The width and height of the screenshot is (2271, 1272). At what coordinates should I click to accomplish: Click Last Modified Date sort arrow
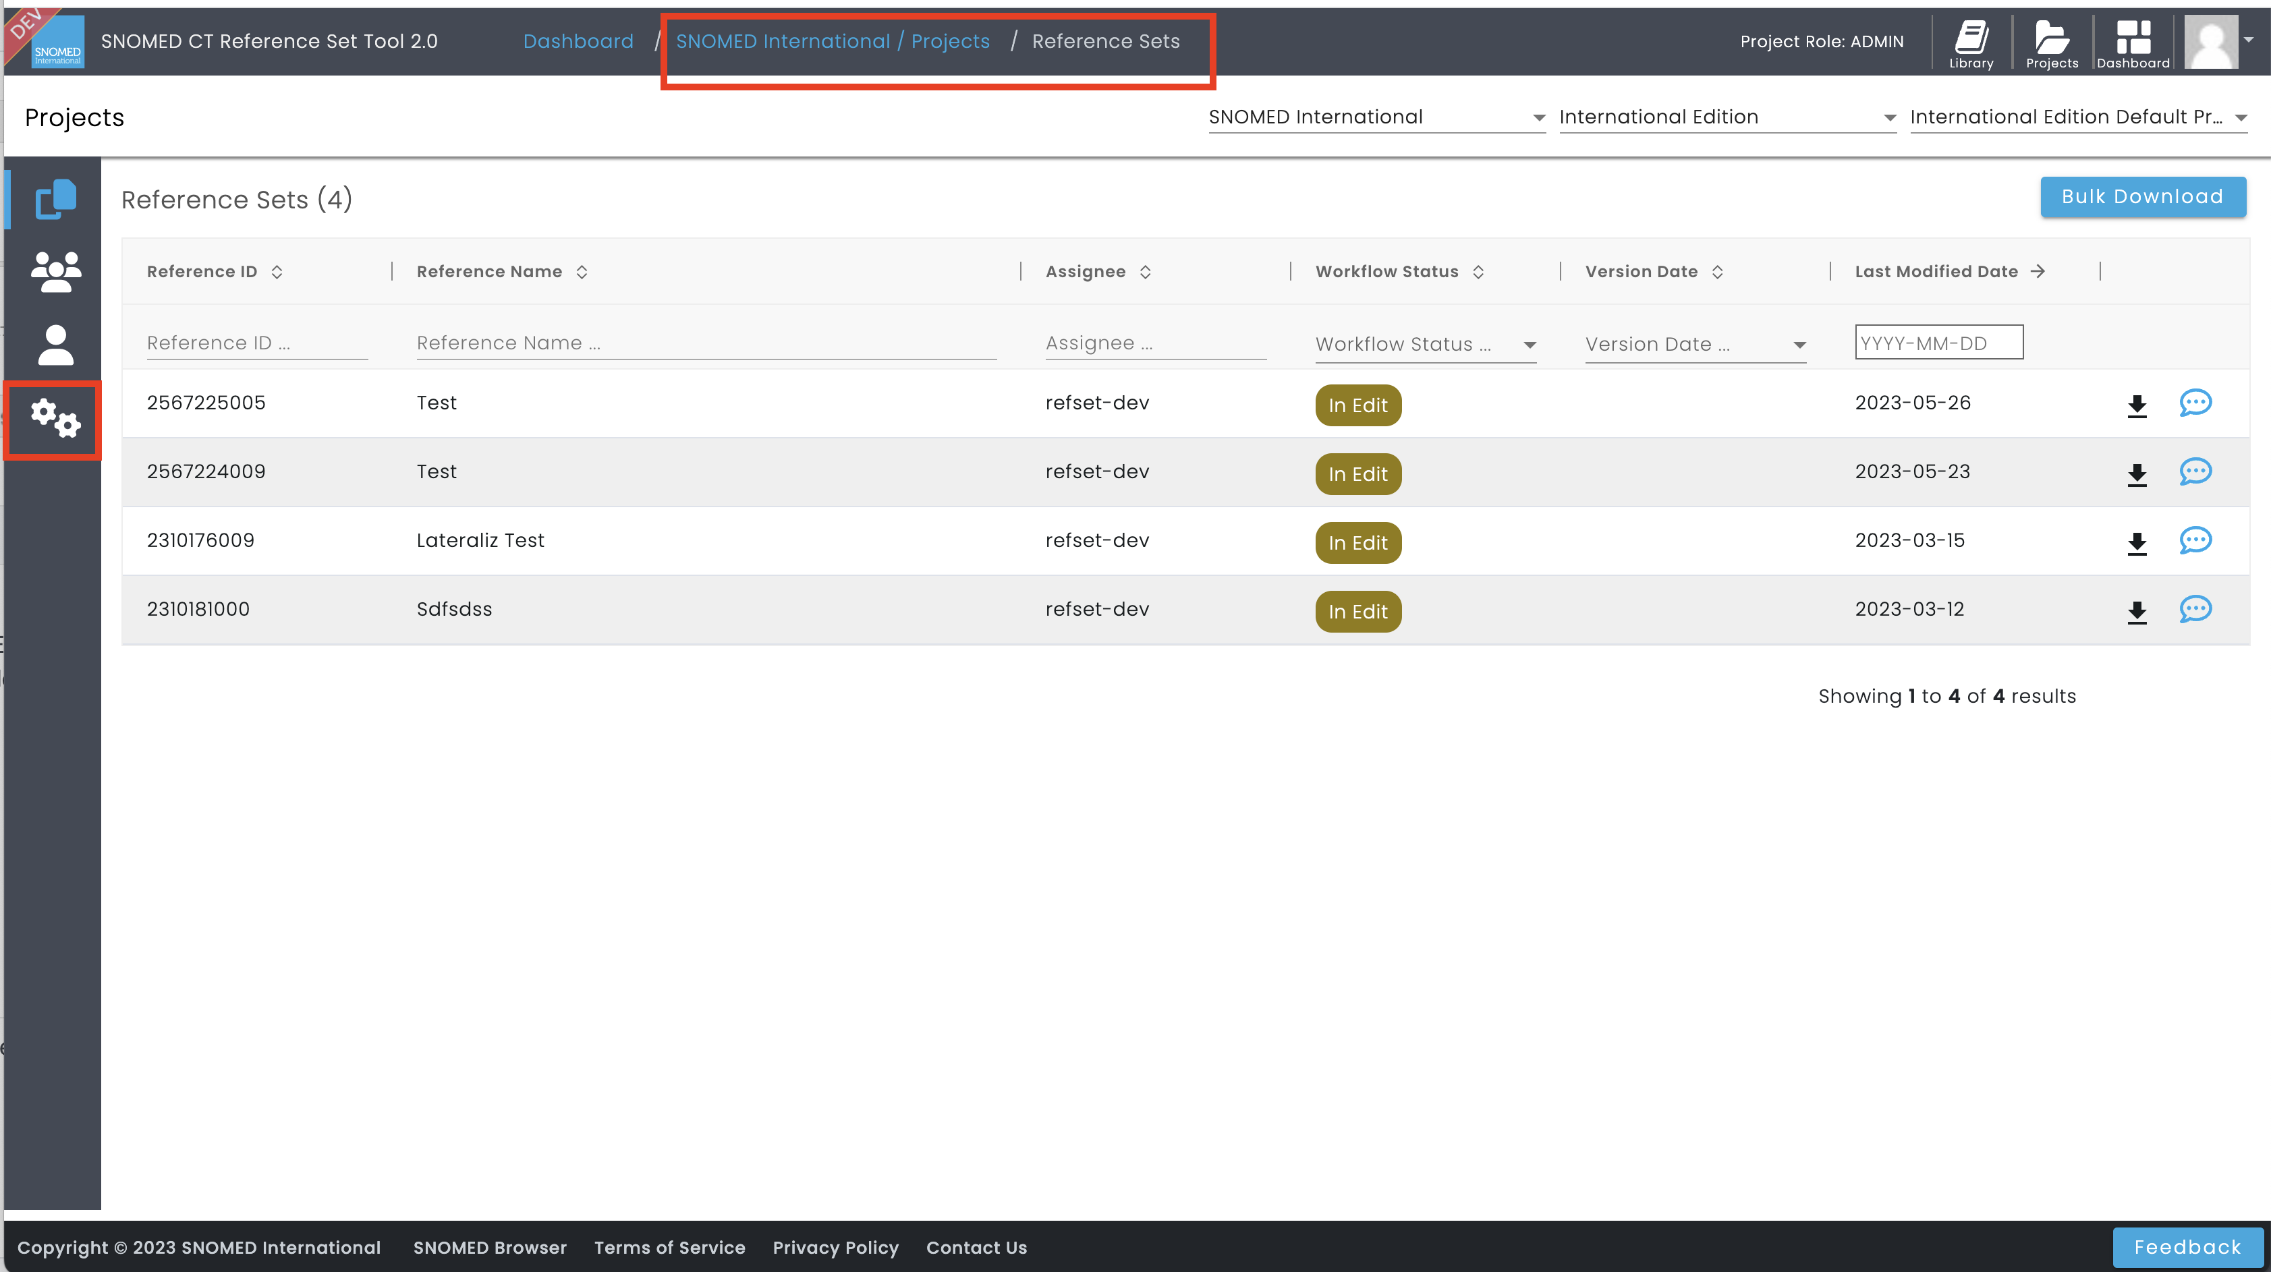pyautogui.click(x=2038, y=272)
